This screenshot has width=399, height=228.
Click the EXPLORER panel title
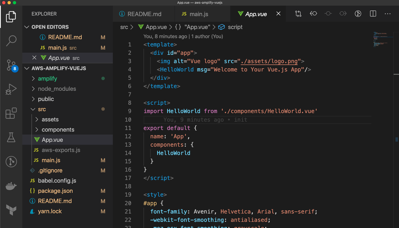(x=44, y=14)
